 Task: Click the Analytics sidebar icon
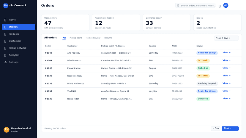tap(5, 55)
